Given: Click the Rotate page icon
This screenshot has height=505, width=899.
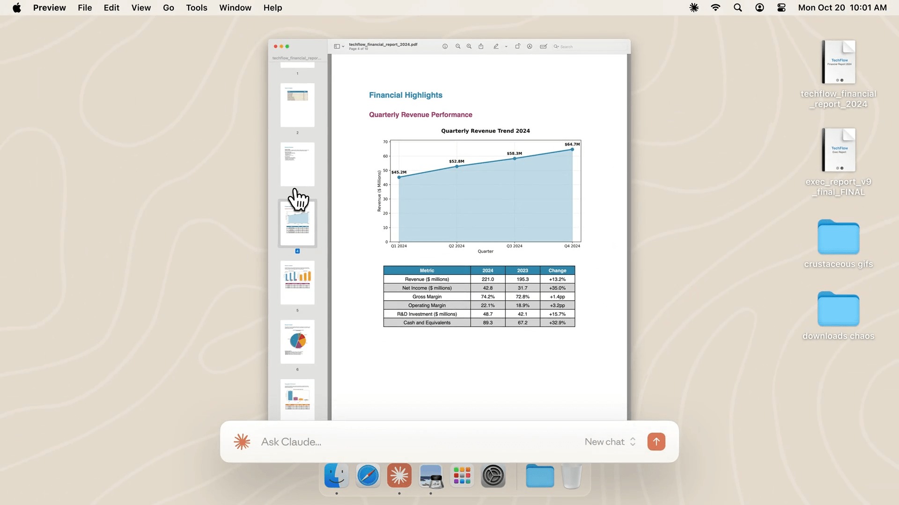Looking at the screenshot, I should point(517,46).
